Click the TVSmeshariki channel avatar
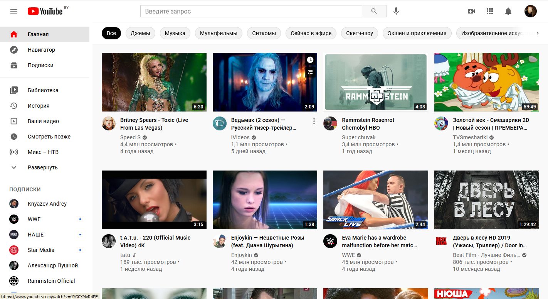548x299 pixels. click(x=441, y=123)
